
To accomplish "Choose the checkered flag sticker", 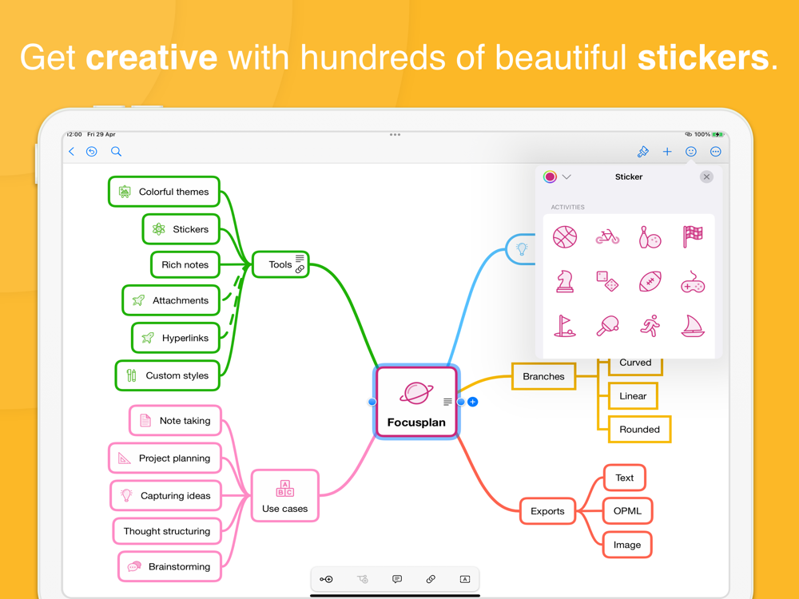I will (x=693, y=237).
